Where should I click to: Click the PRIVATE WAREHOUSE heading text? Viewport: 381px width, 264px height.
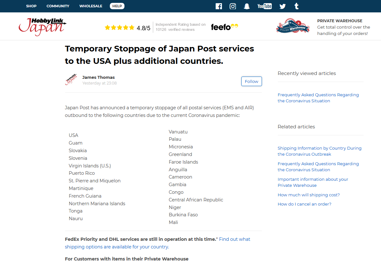[340, 21]
